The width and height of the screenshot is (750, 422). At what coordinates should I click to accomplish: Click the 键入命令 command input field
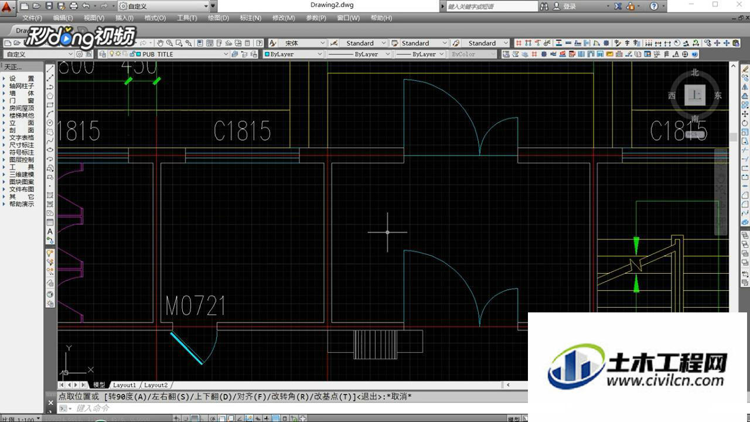[x=292, y=408]
